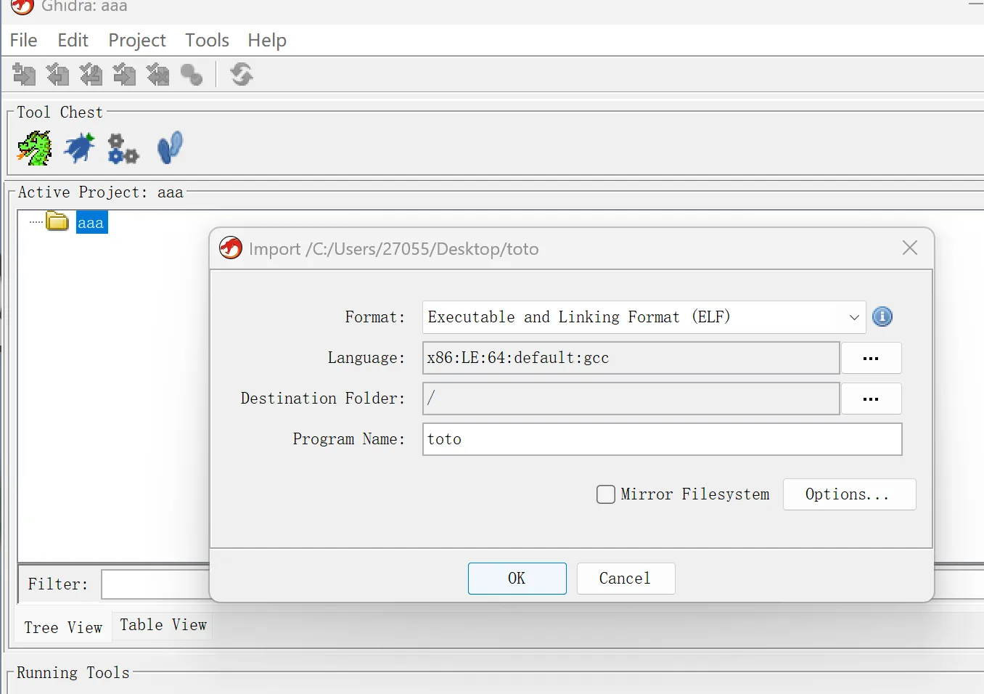This screenshot has width=984, height=694.
Task: Select the aaa tree item
Action: click(91, 222)
